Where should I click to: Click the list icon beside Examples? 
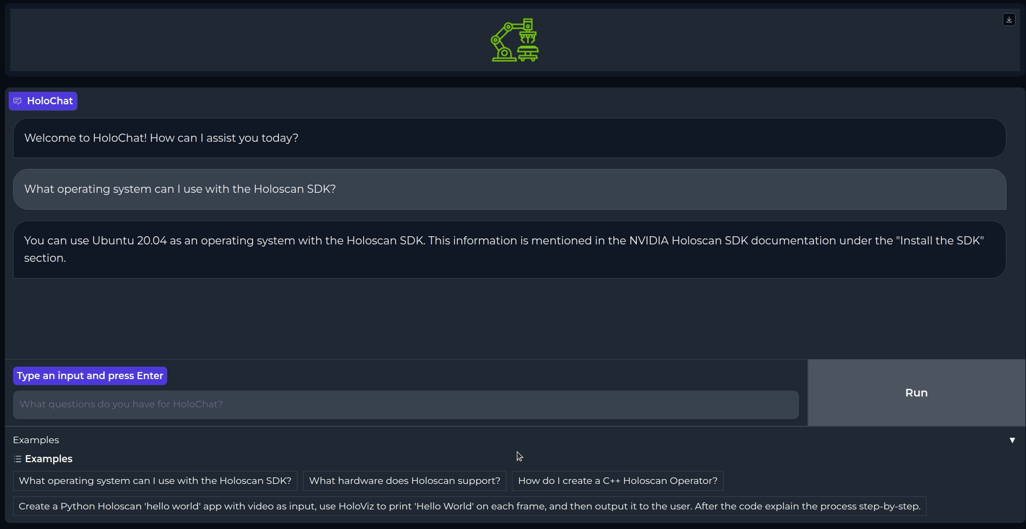click(17, 459)
